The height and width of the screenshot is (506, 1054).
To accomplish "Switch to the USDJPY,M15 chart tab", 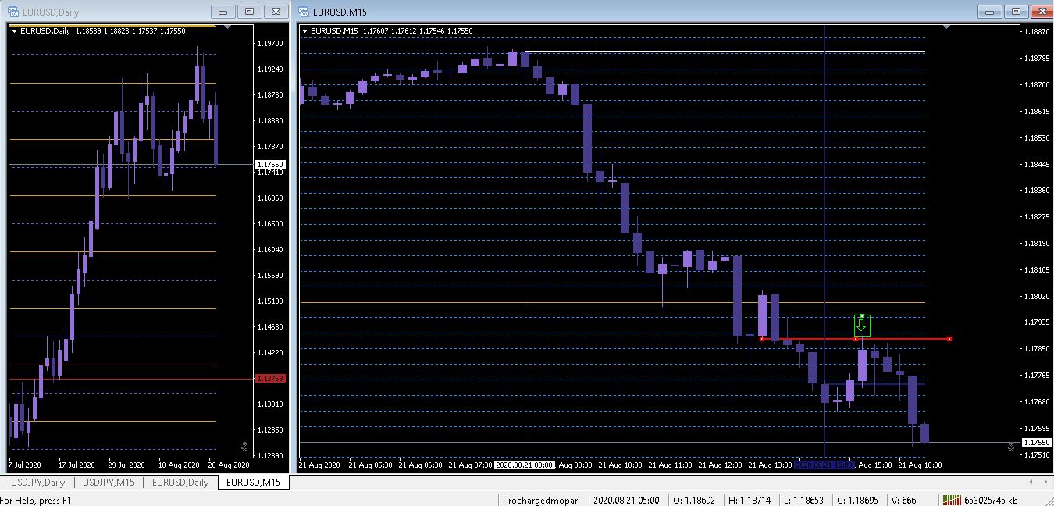I will pos(109,482).
